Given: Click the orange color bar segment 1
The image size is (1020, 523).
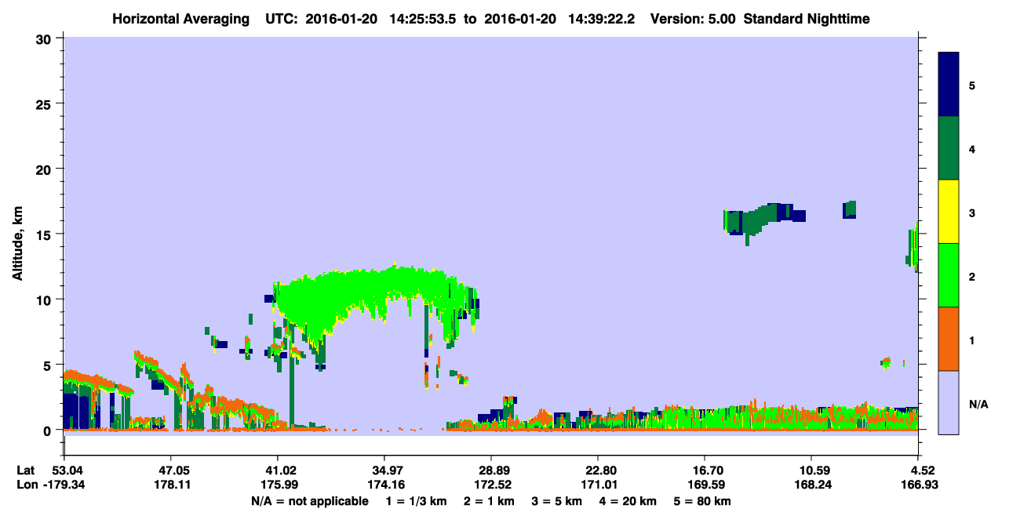Looking at the screenshot, I should [x=949, y=339].
